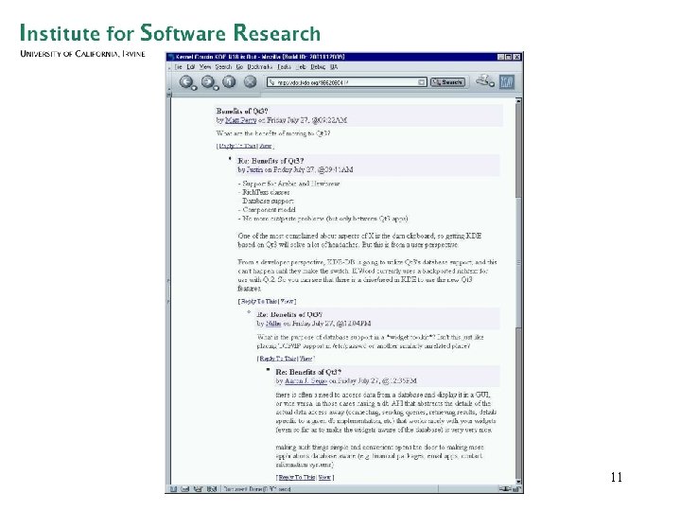681x511 pixels.
Task: Maximize the Mozilla window
Action: [508, 57]
